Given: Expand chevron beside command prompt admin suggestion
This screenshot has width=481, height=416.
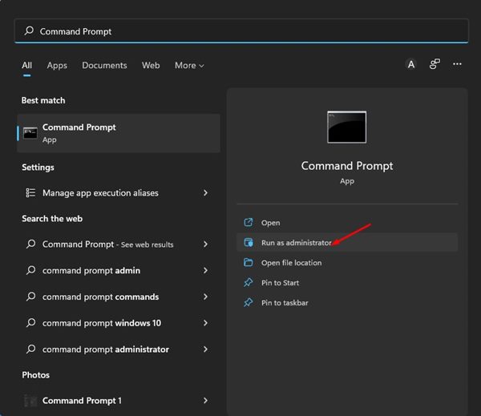Looking at the screenshot, I should 206,271.
